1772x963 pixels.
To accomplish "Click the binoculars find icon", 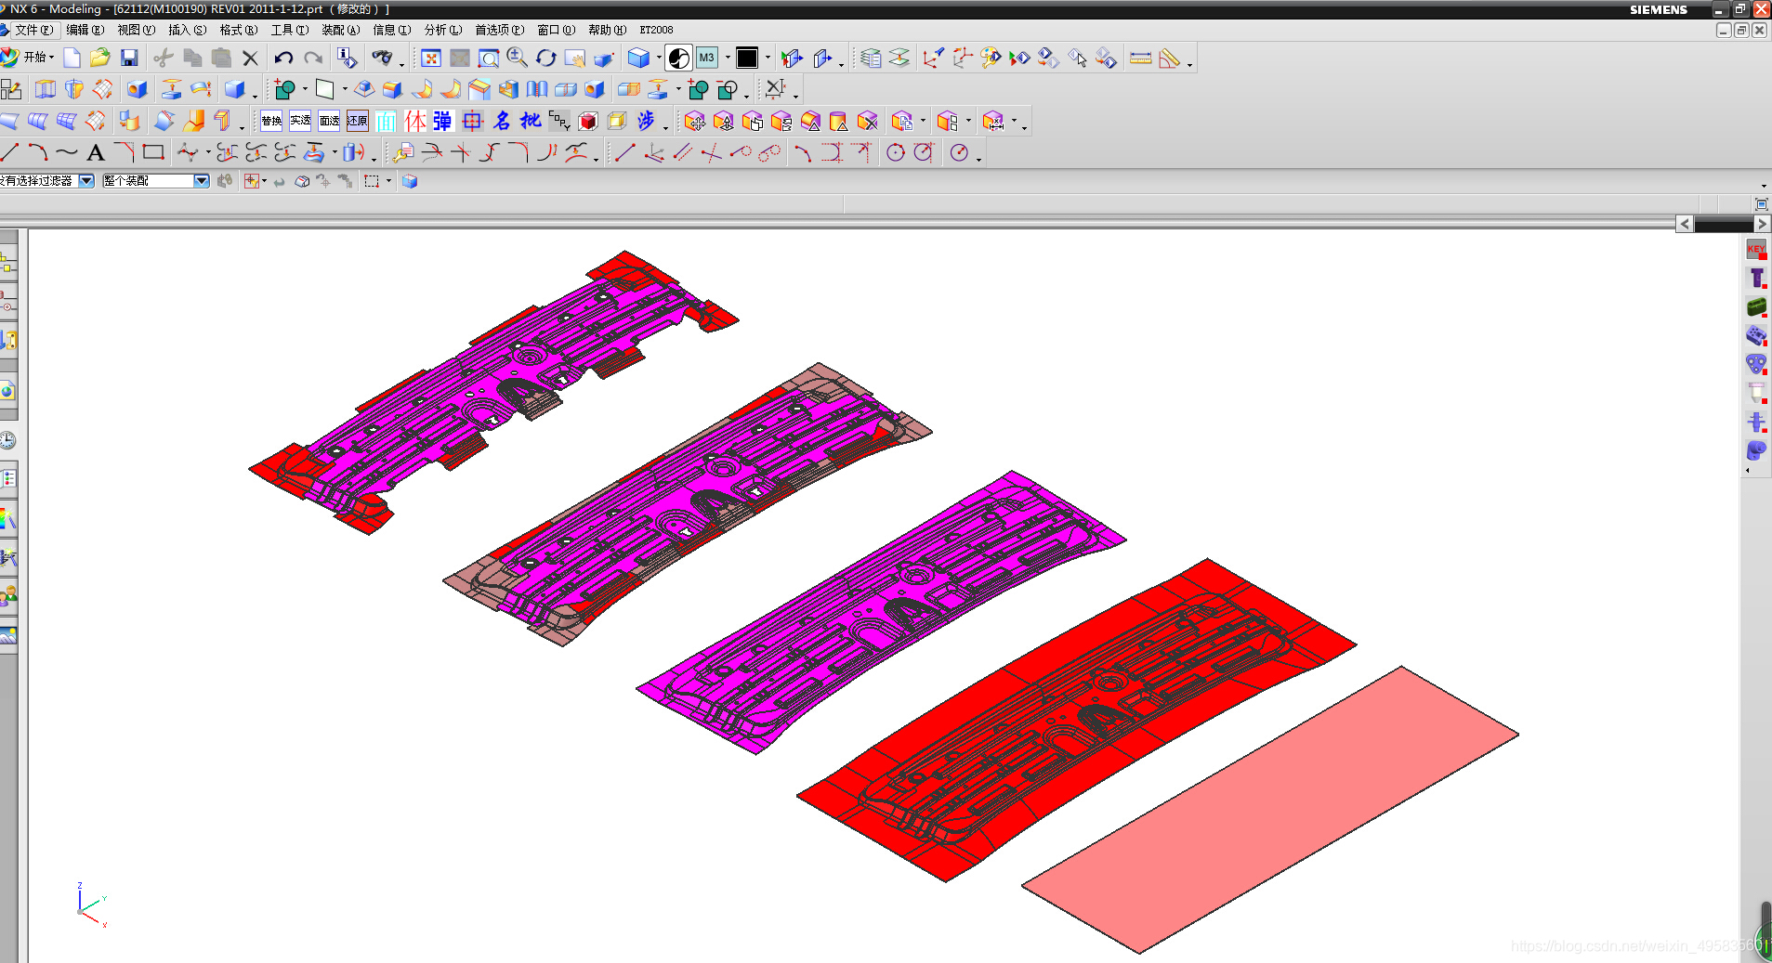I will pyautogui.click(x=382, y=58).
